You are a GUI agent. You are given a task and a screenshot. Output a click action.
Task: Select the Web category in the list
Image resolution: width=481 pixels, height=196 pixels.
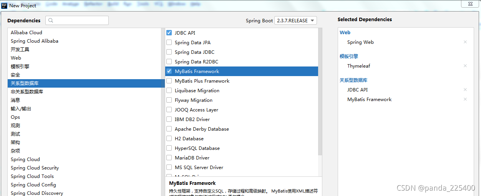pyautogui.click(x=86, y=58)
